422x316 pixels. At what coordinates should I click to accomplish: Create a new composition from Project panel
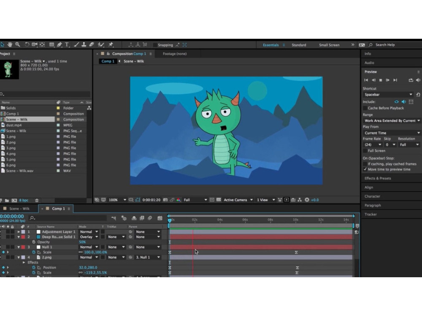[x=14, y=201]
